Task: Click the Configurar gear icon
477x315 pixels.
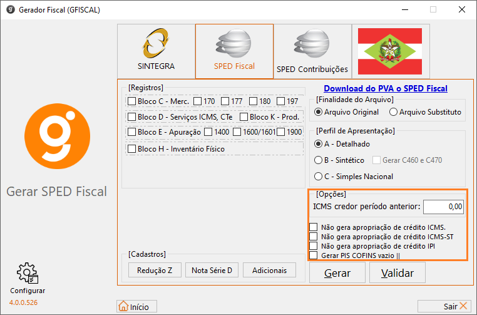Action: click(x=28, y=273)
